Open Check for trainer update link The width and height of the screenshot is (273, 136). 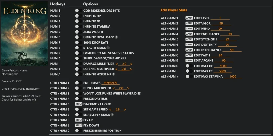coord(19,99)
